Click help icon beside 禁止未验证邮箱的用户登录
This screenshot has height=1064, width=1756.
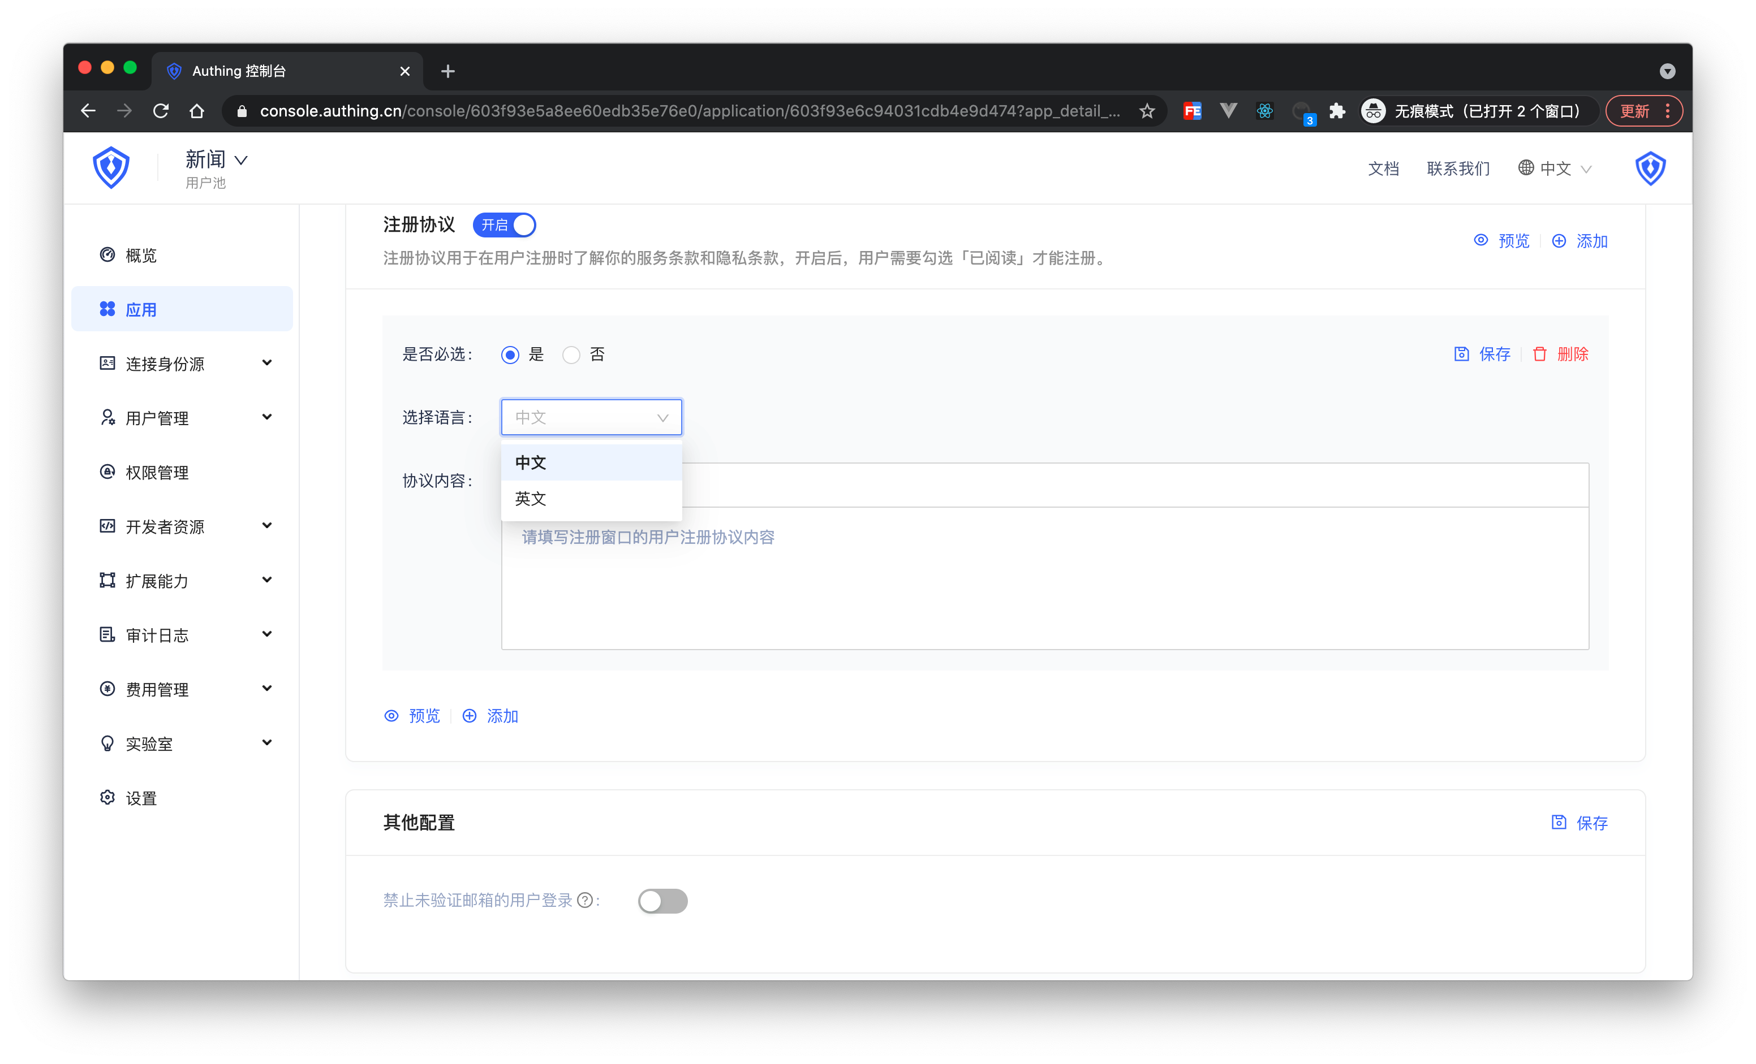pyautogui.click(x=584, y=900)
